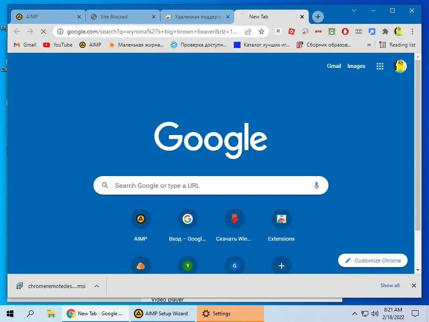The height and width of the screenshot is (322, 429).
Task: Open the AIMP bookmark
Action: (90, 45)
